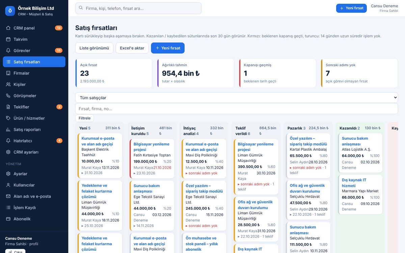
Task: Open Yedekleme ve felaket kurtarma Liman Gümrük card
Action: 100,205
